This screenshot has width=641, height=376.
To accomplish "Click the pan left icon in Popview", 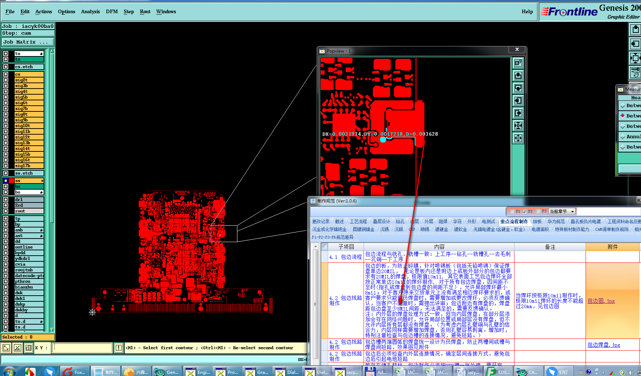I will (x=518, y=101).
